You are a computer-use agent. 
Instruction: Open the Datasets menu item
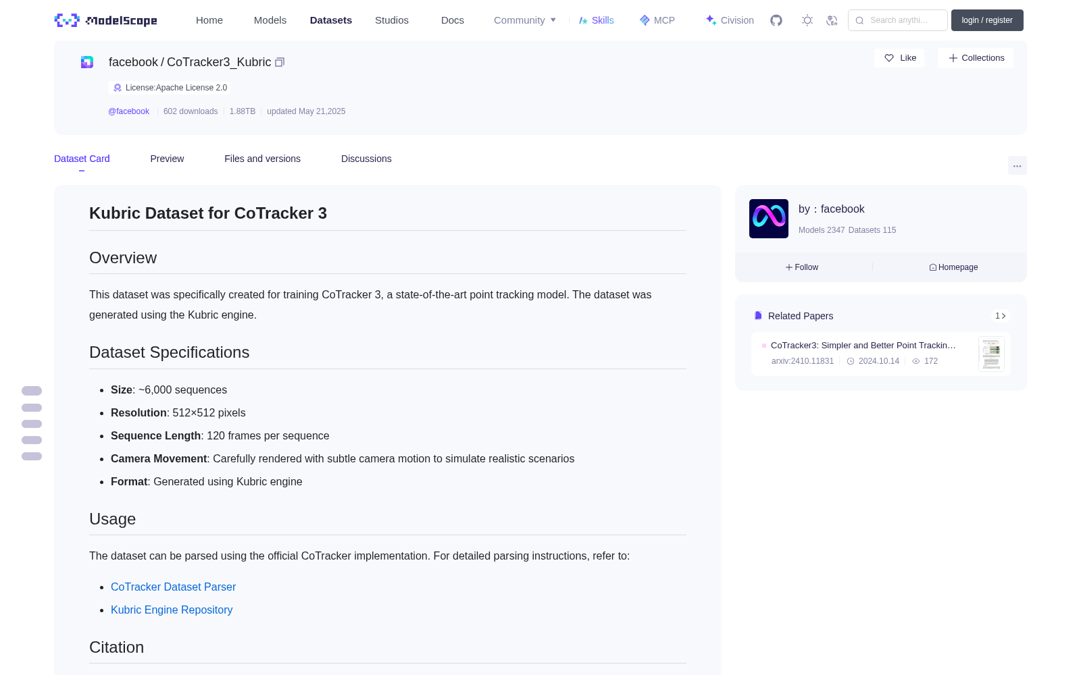331,20
